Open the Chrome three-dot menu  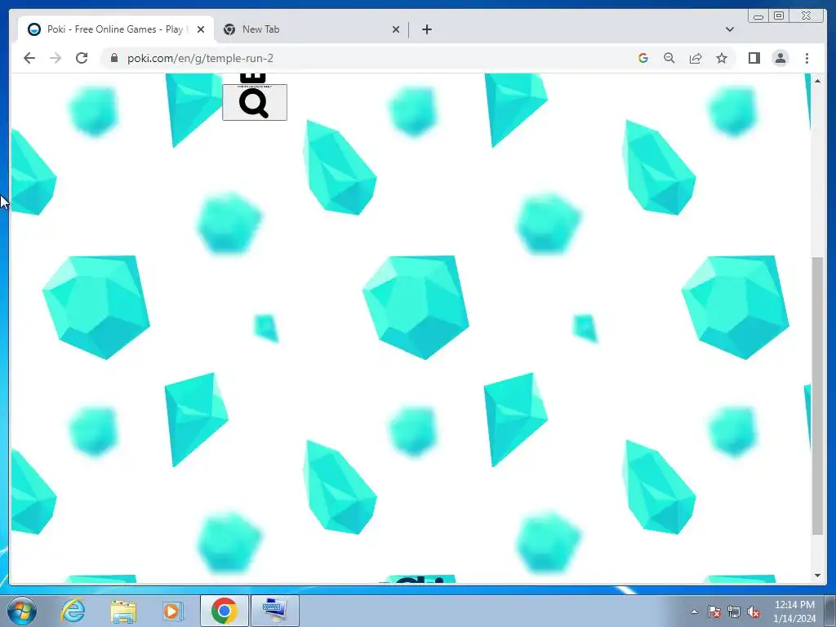[x=807, y=58]
